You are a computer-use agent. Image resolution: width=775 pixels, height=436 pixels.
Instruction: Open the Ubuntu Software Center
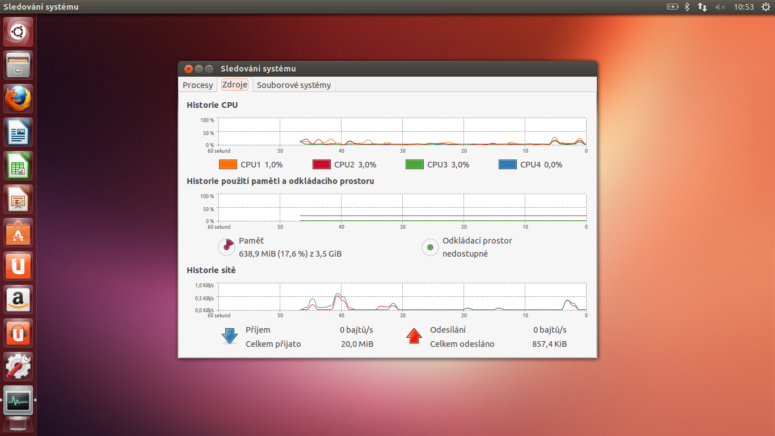(18, 233)
